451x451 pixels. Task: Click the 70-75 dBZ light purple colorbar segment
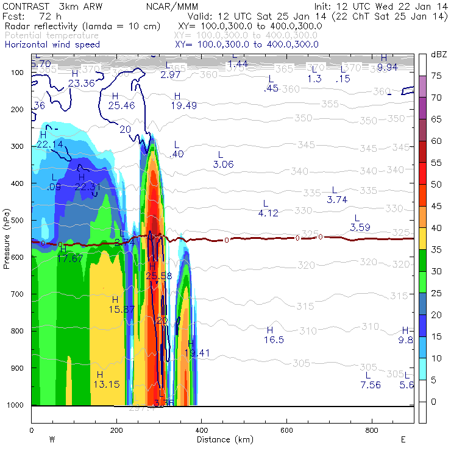422,87
